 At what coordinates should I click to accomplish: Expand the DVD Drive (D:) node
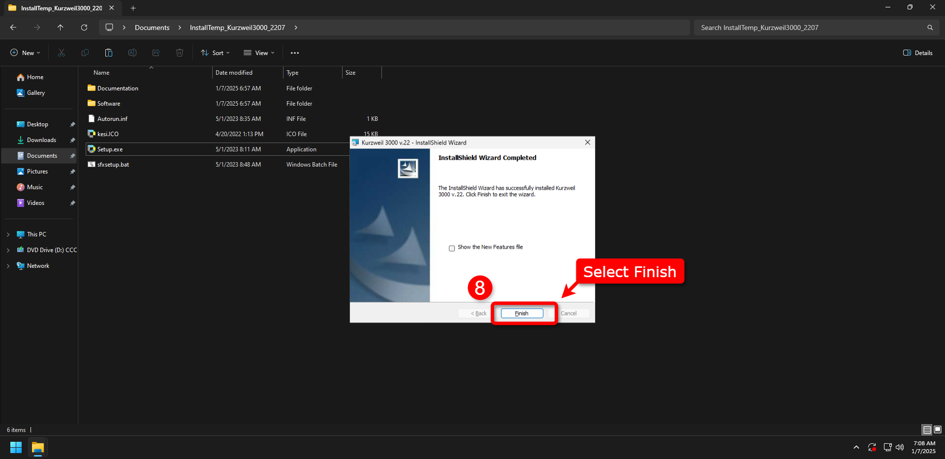click(x=8, y=250)
